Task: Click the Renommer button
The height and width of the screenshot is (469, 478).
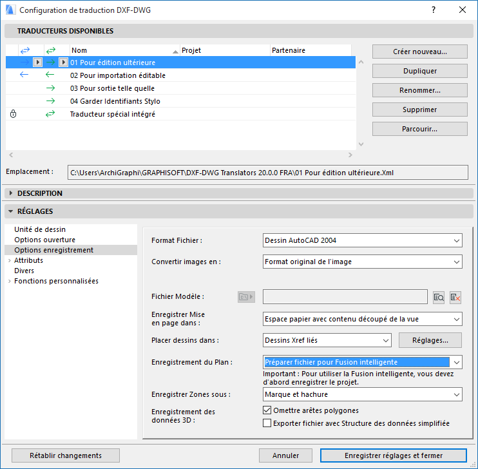Action: 420,90
